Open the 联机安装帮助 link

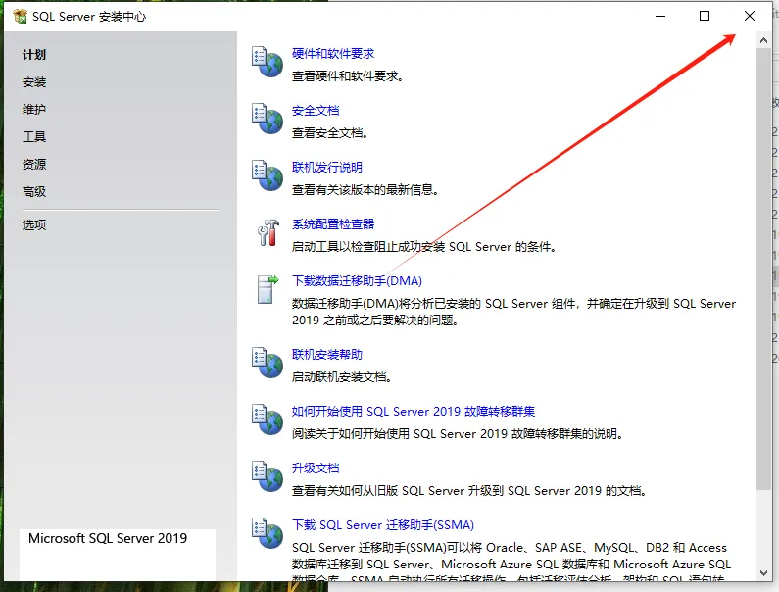coord(327,355)
